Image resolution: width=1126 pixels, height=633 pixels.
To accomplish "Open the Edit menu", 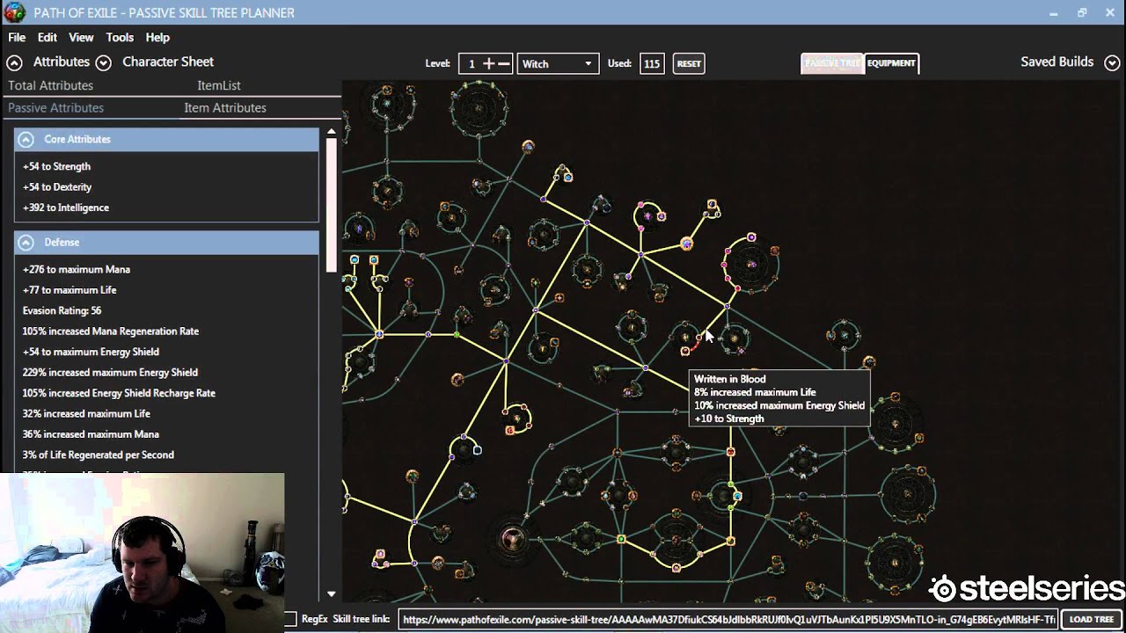I will click(47, 38).
